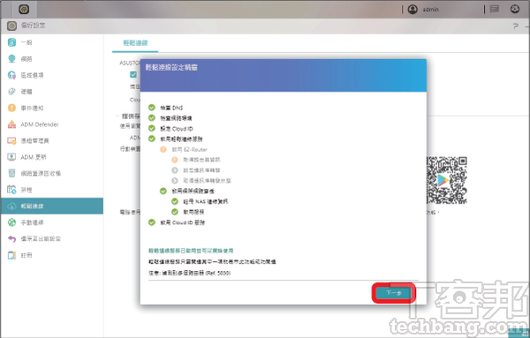Switch to the 輕鬆連線 tab
Viewport: 530px width, 338px height.
coord(135,43)
